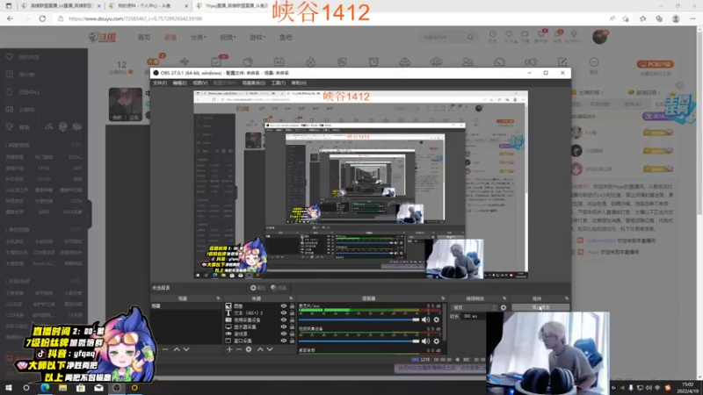
Task: Adjust the 视频采集设备 volume slider
Action: (359, 341)
